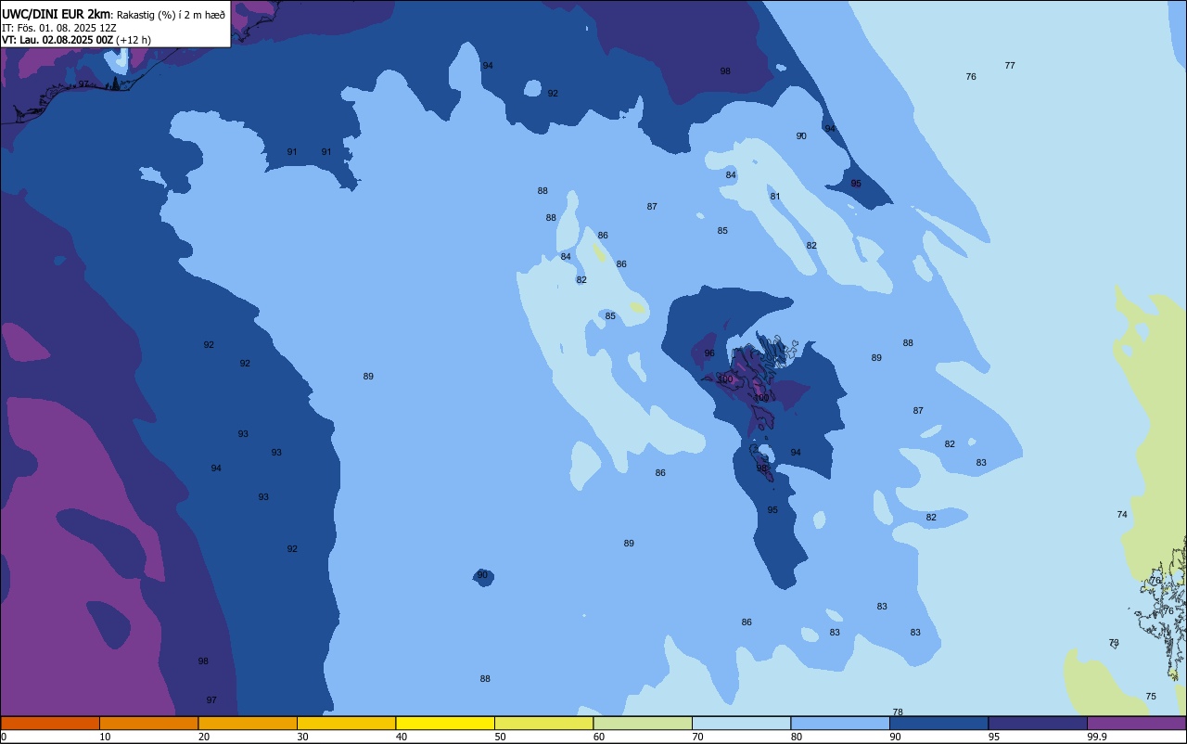
Task: Click the humidity value 74 on the map
Action: tap(1122, 515)
